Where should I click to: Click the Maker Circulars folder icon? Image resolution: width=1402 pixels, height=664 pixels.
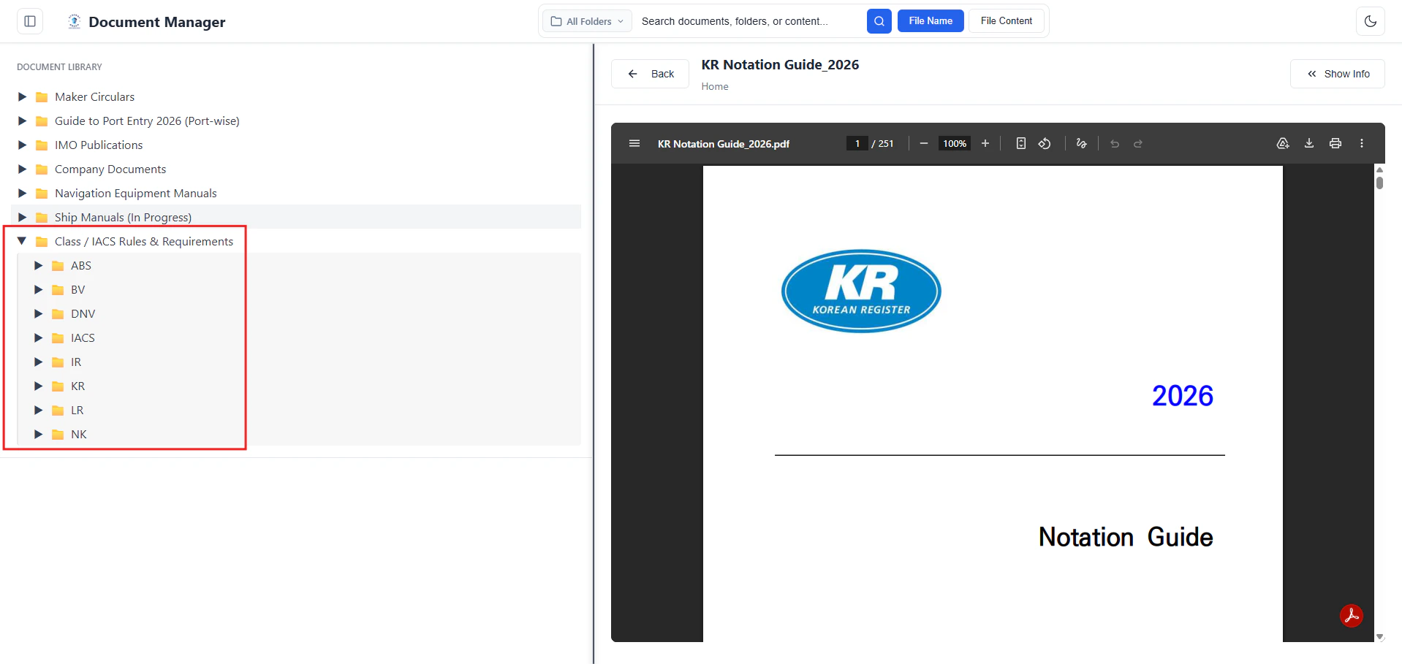click(42, 97)
